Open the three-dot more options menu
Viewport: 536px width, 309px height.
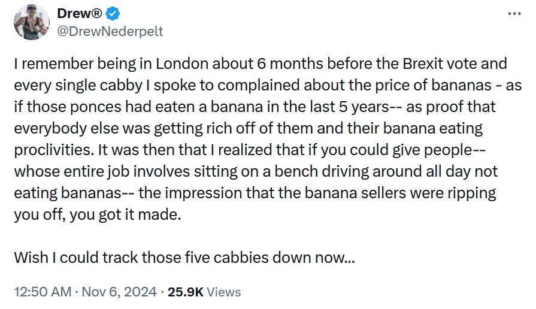click(x=514, y=14)
